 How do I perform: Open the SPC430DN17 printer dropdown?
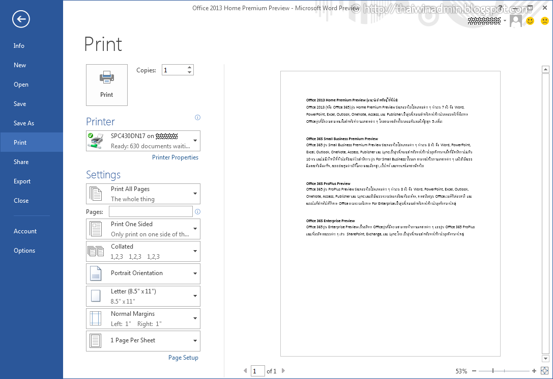(195, 141)
